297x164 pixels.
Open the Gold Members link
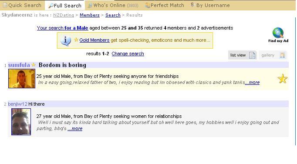(x=94, y=40)
